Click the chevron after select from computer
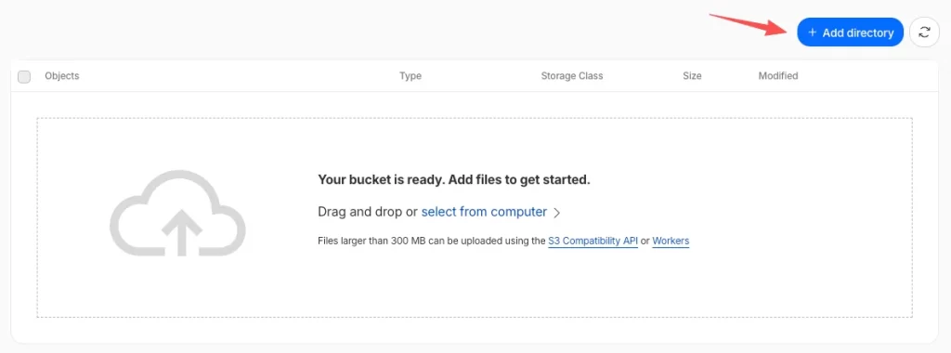The width and height of the screenshot is (951, 353). tap(557, 213)
